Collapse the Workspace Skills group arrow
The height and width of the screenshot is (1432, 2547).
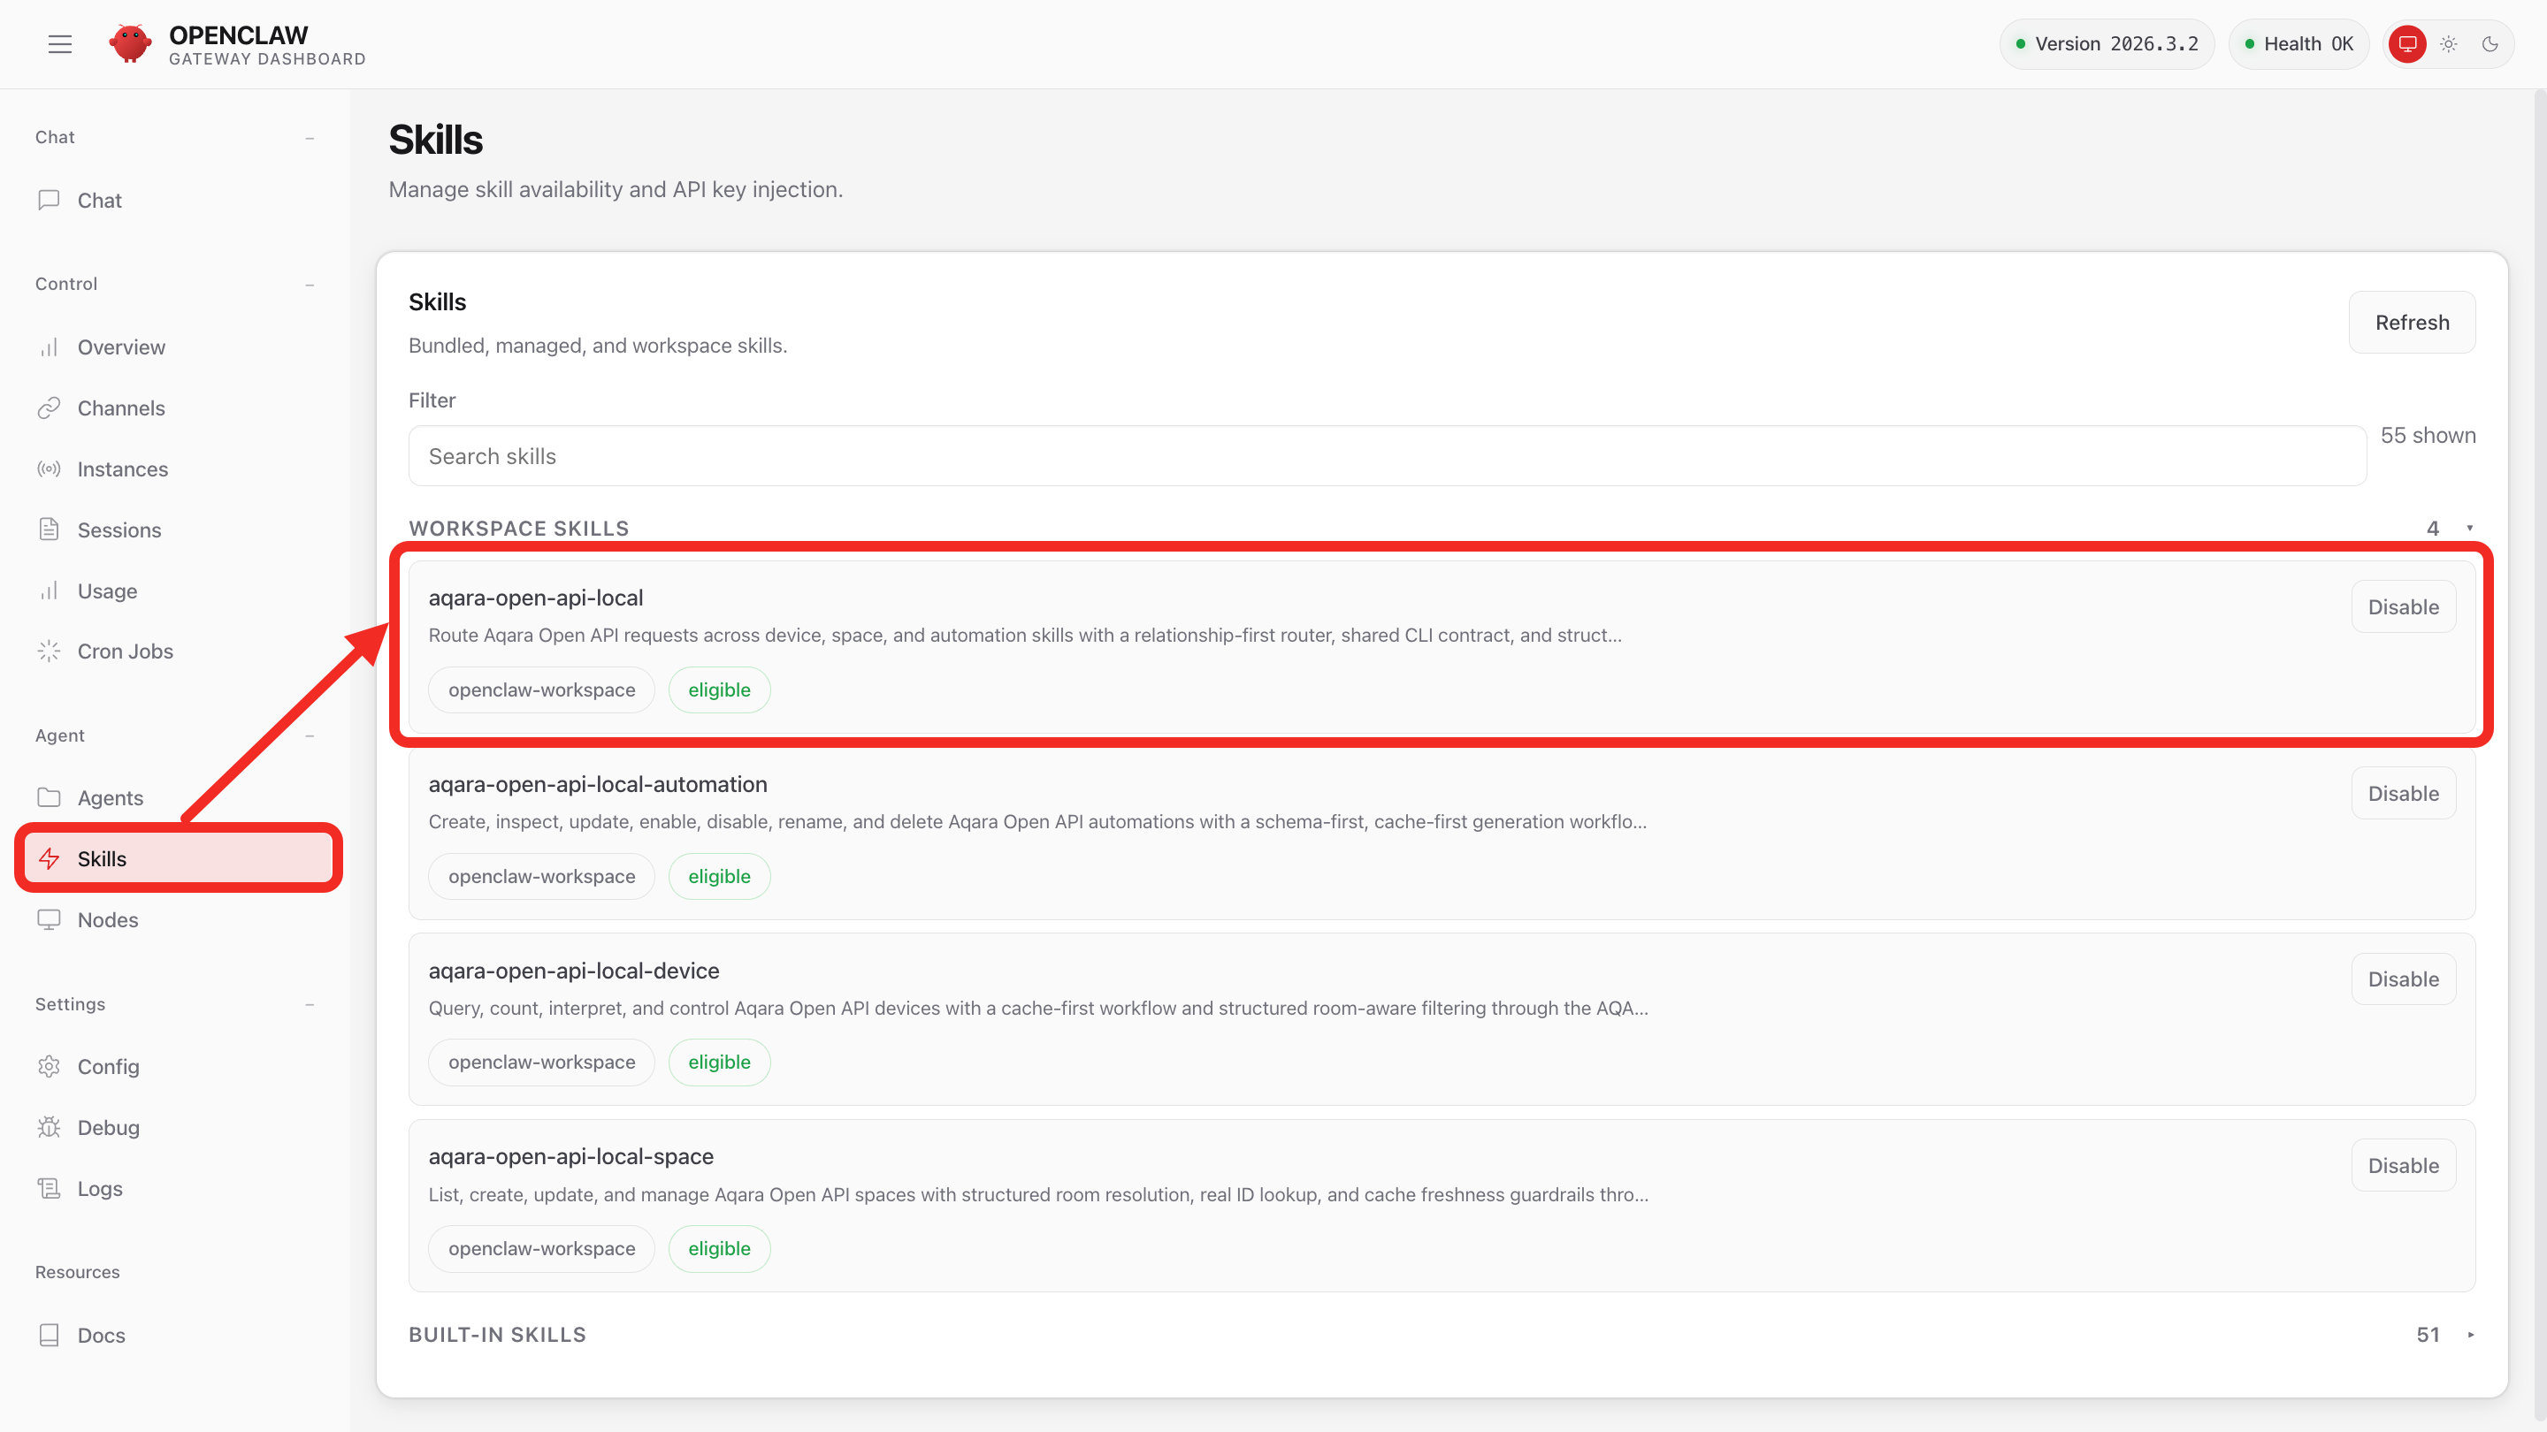coord(2469,528)
